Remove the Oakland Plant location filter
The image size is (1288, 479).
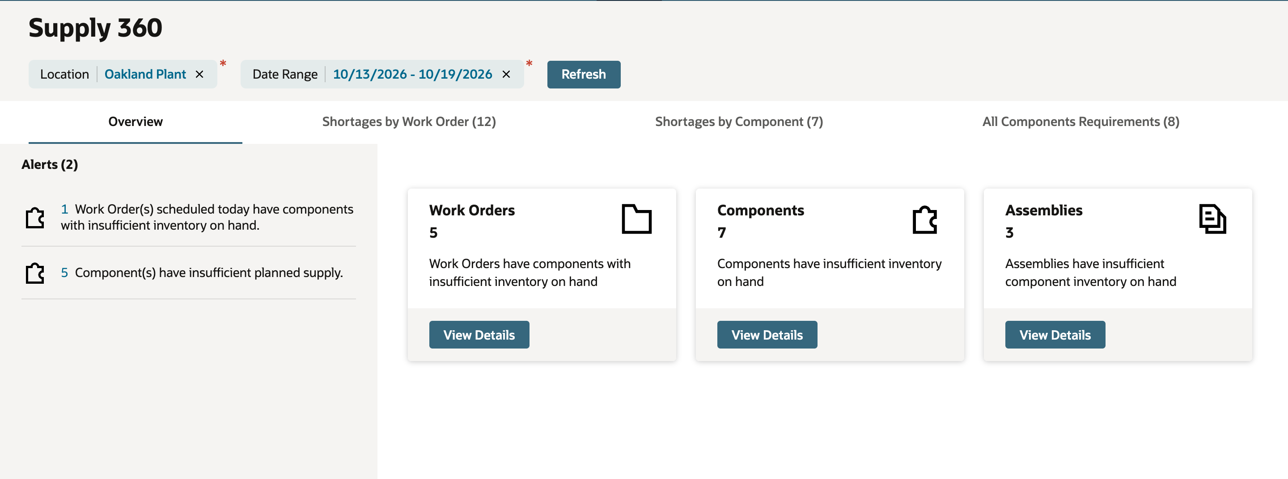point(199,75)
